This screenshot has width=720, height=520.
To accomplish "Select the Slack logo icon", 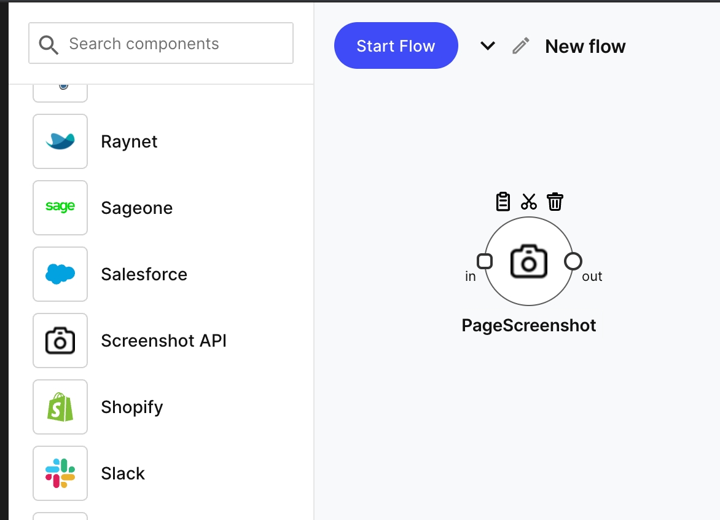I will pos(60,473).
